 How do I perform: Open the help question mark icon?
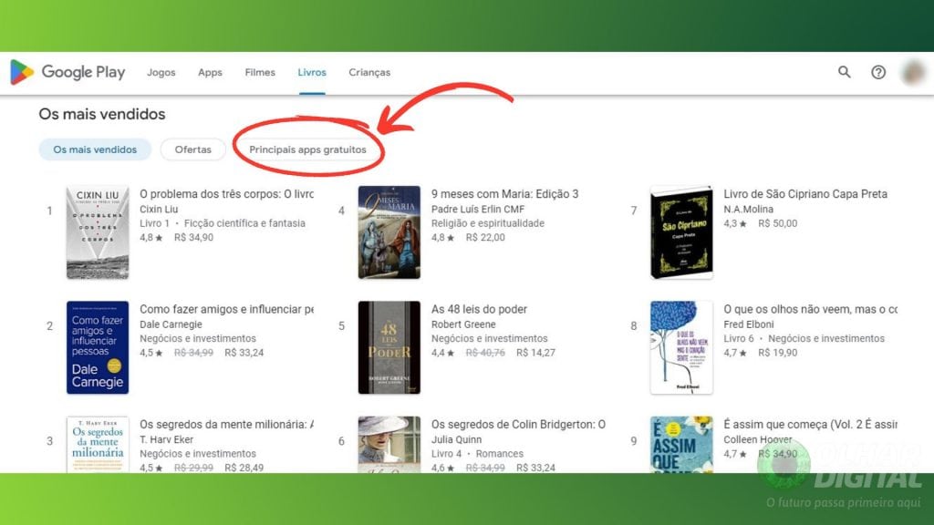[878, 72]
